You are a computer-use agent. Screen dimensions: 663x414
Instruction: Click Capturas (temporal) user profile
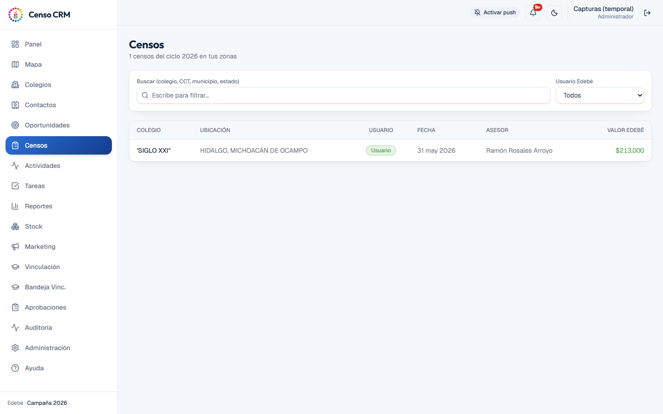pyautogui.click(x=603, y=12)
